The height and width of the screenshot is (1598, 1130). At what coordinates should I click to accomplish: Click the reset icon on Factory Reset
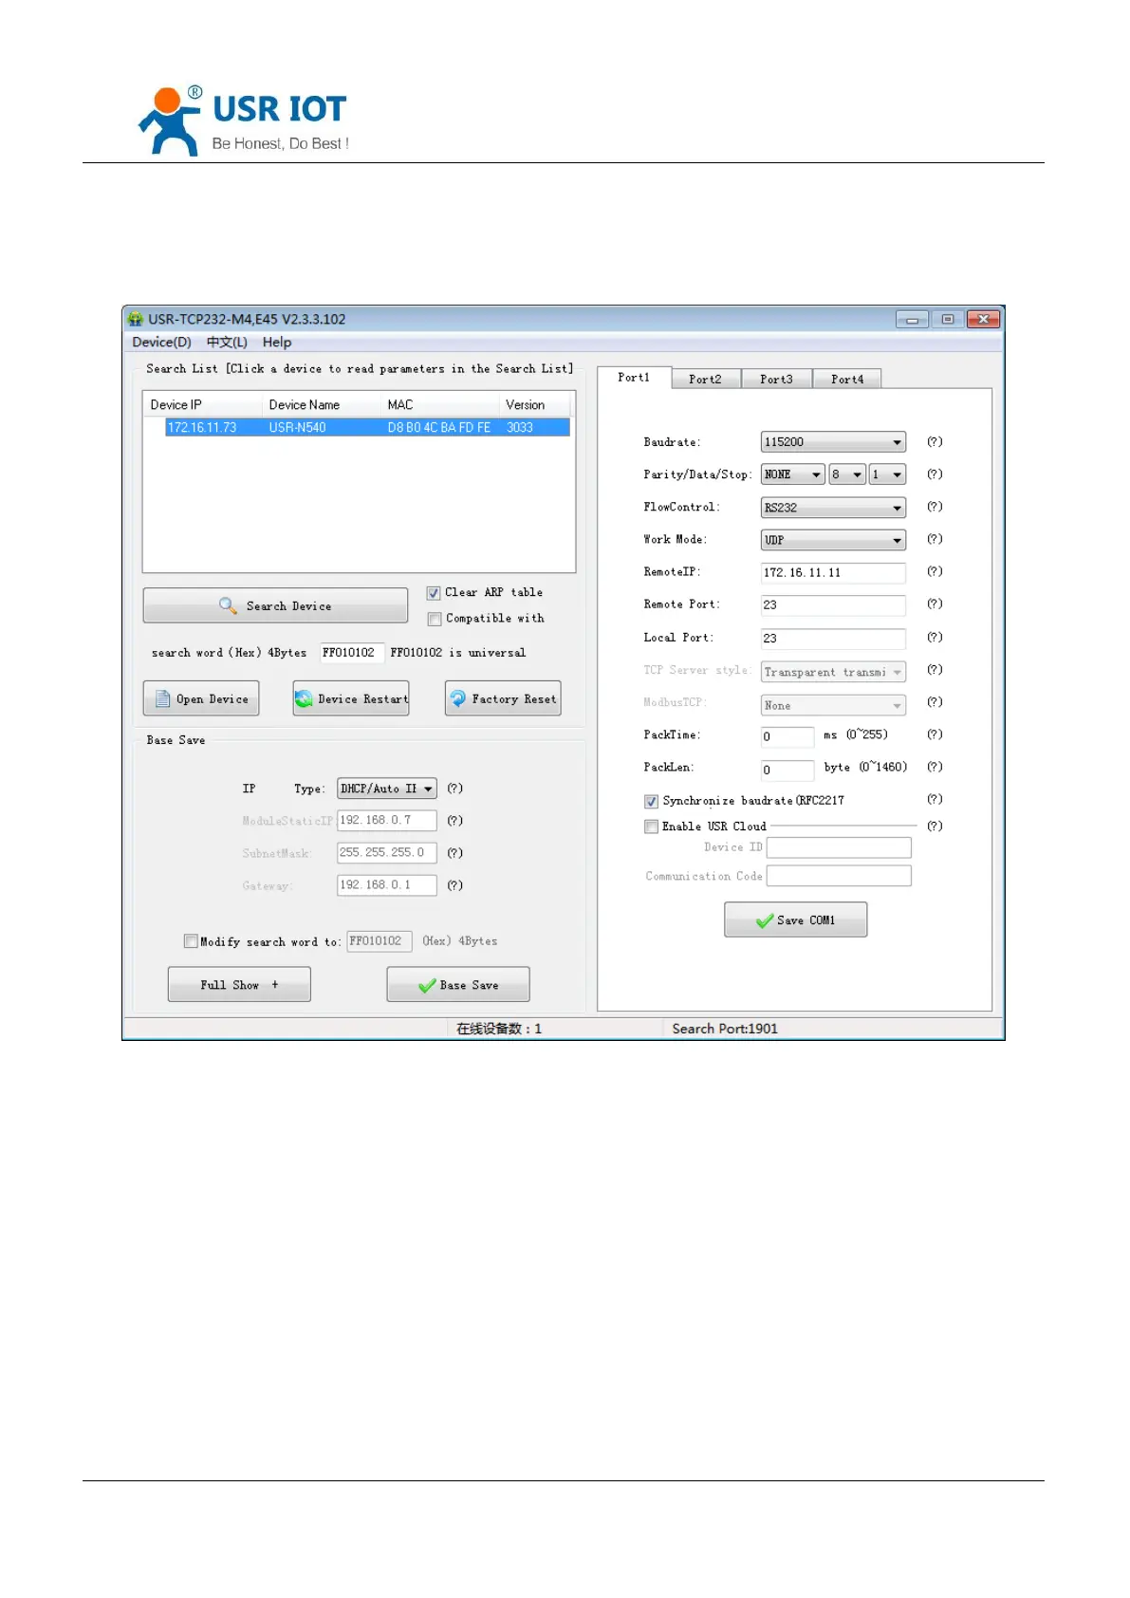pyautogui.click(x=457, y=698)
